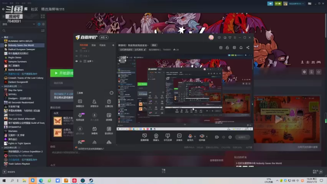The image size is (327, 184).
Task: Click Steam 添加游戏 add game button
Action: tap(9, 172)
